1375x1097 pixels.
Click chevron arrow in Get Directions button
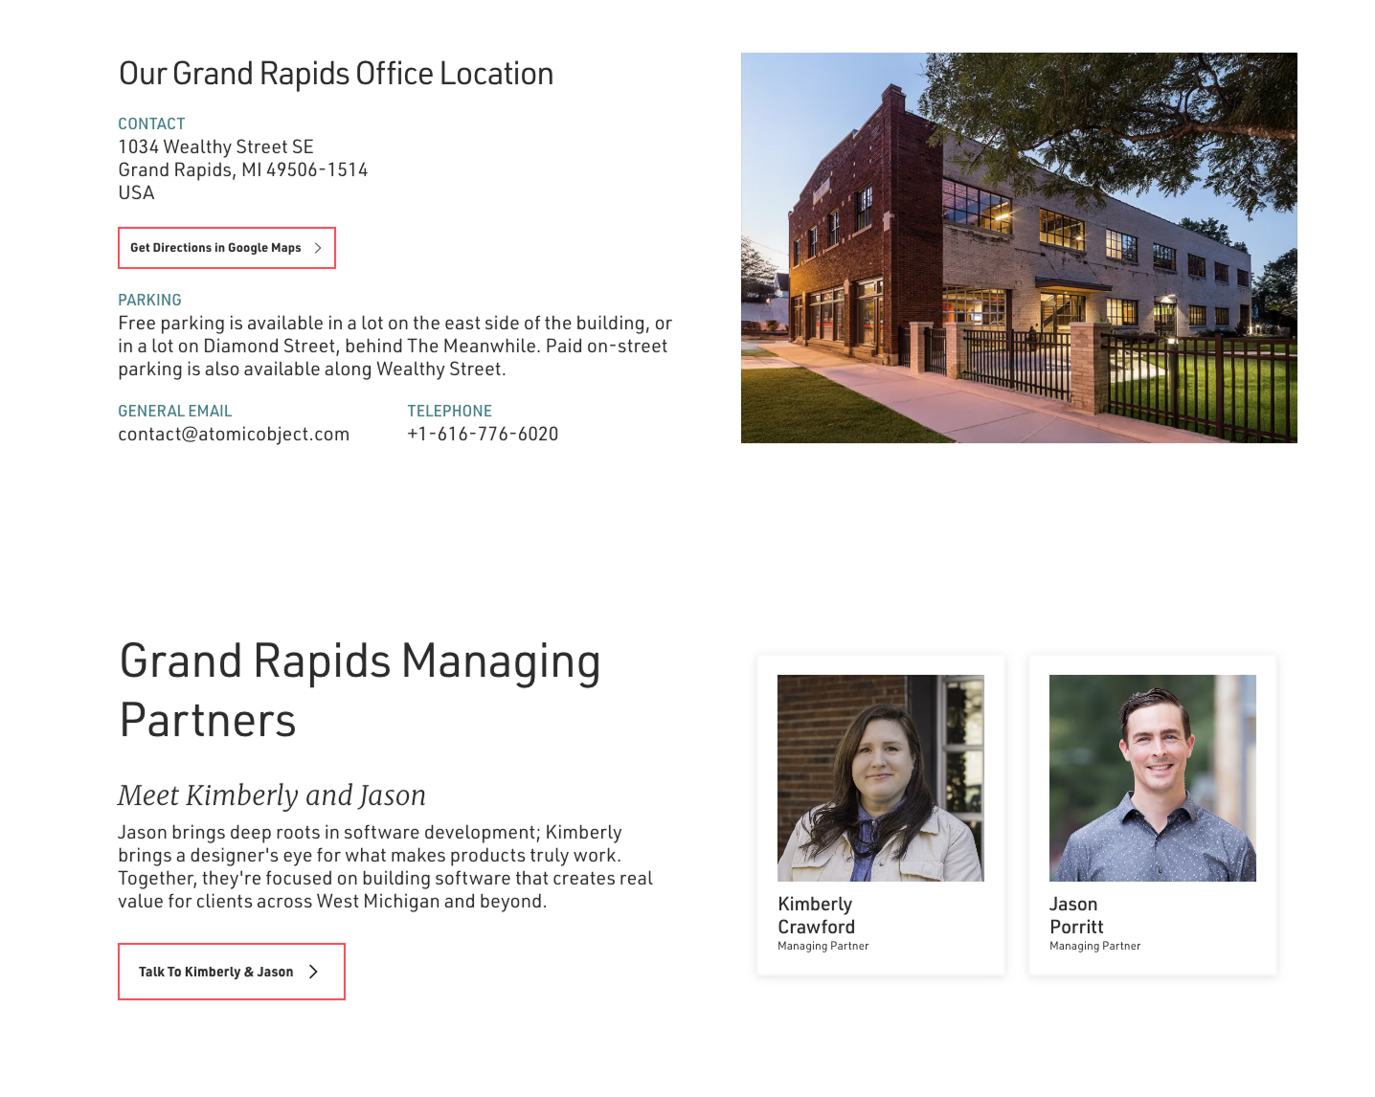[x=318, y=248]
